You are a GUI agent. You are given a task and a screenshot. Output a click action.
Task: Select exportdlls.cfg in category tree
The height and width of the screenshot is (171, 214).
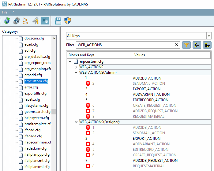pyautogui.click(x=36, y=93)
